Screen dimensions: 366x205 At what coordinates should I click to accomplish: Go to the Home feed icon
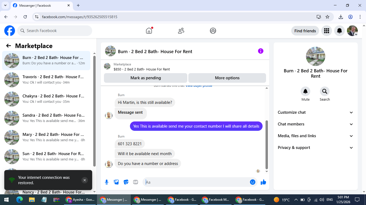pyautogui.click(x=149, y=31)
